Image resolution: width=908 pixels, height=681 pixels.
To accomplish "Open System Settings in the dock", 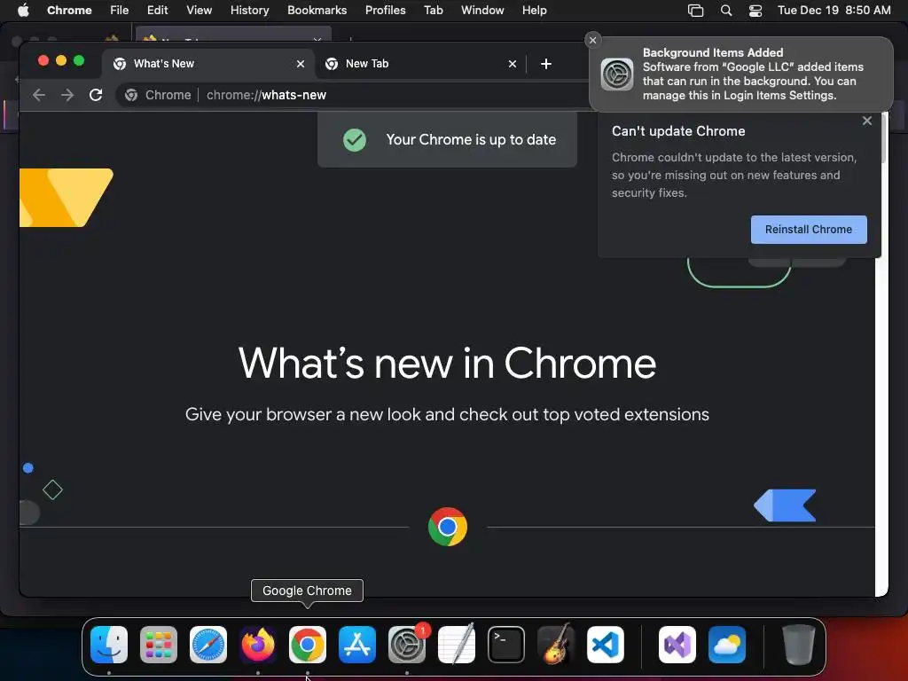I will [407, 645].
